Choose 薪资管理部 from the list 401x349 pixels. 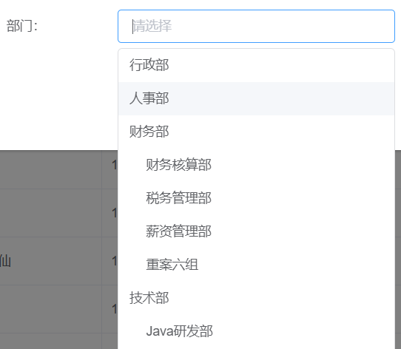[x=256, y=231]
